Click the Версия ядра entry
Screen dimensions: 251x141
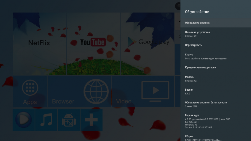tap(216, 121)
